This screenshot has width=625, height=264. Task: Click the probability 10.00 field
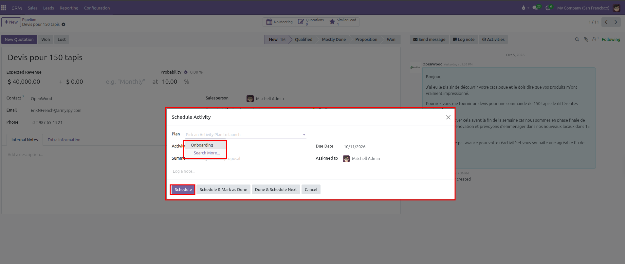click(170, 82)
